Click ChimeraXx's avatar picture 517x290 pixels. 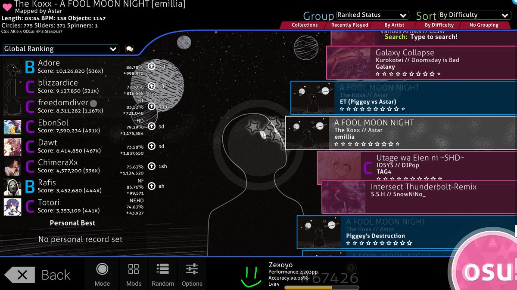[x=12, y=167]
